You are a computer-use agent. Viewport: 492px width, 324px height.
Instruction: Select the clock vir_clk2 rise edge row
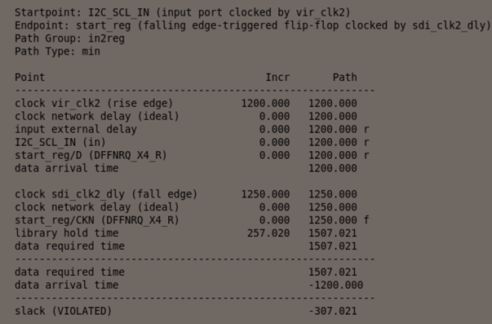[x=186, y=104]
